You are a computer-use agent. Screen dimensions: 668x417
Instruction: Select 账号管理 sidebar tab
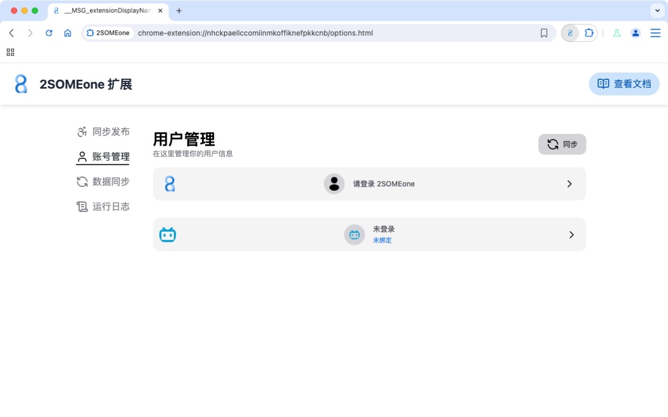tap(103, 157)
